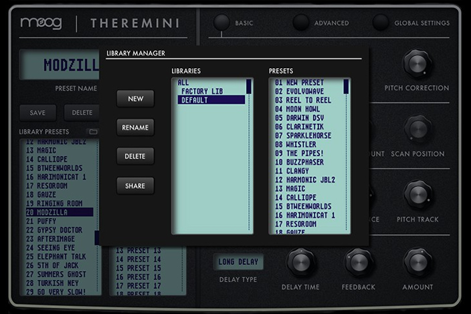Select 07 SPARKLEHORSE preset
This screenshot has width=471, height=314.
[308, 136]
